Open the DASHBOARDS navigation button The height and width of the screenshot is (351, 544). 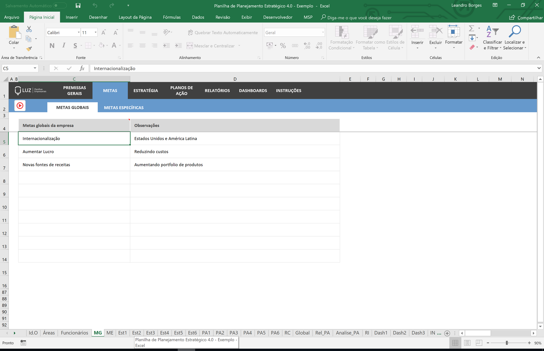coord(253,91)
